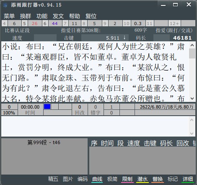Open the 菜单 menu
Viewport: 197px width, 185px height.
pyautogui.click(x=9, y=16)
